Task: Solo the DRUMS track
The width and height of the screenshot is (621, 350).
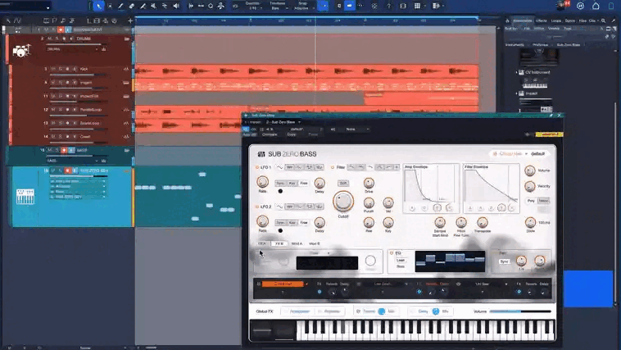Action: (x=57, y=39)
